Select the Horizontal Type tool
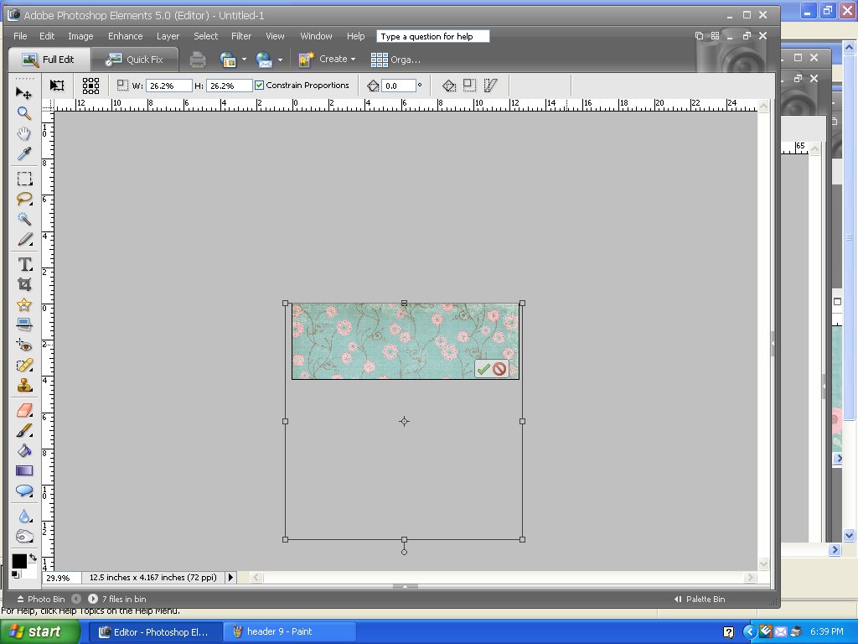 [x=24, y=264]
